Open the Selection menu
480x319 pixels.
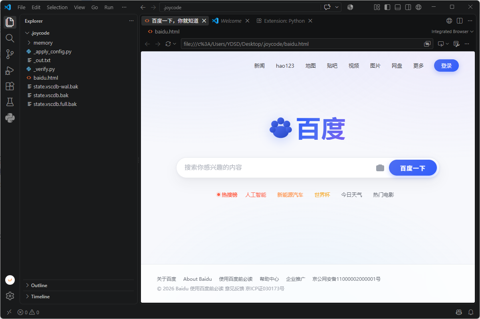pos(57,7)
